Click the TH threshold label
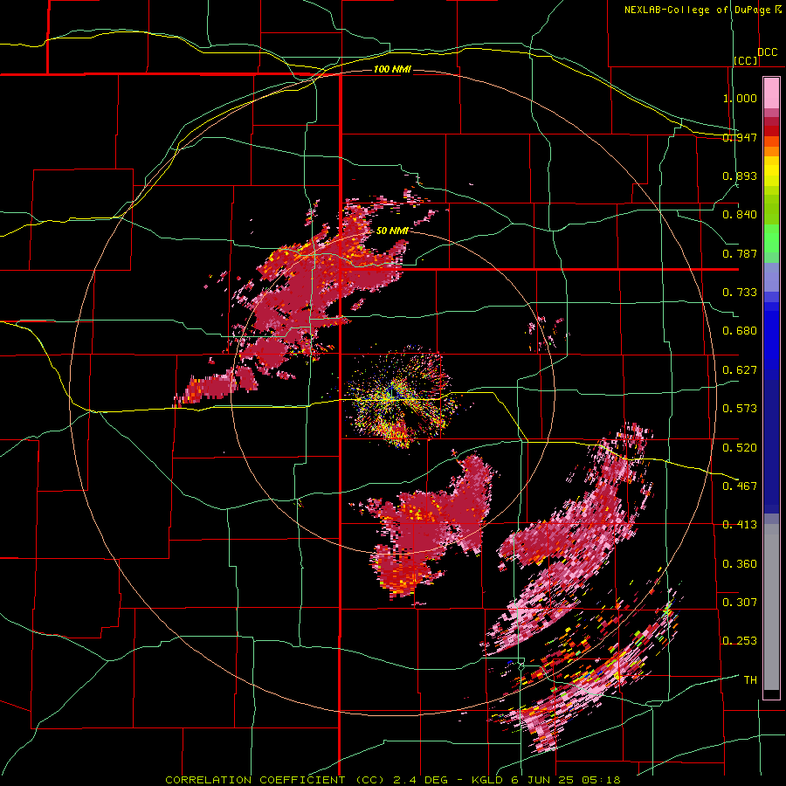The image size is (786, 786). (x=750, y=679)
